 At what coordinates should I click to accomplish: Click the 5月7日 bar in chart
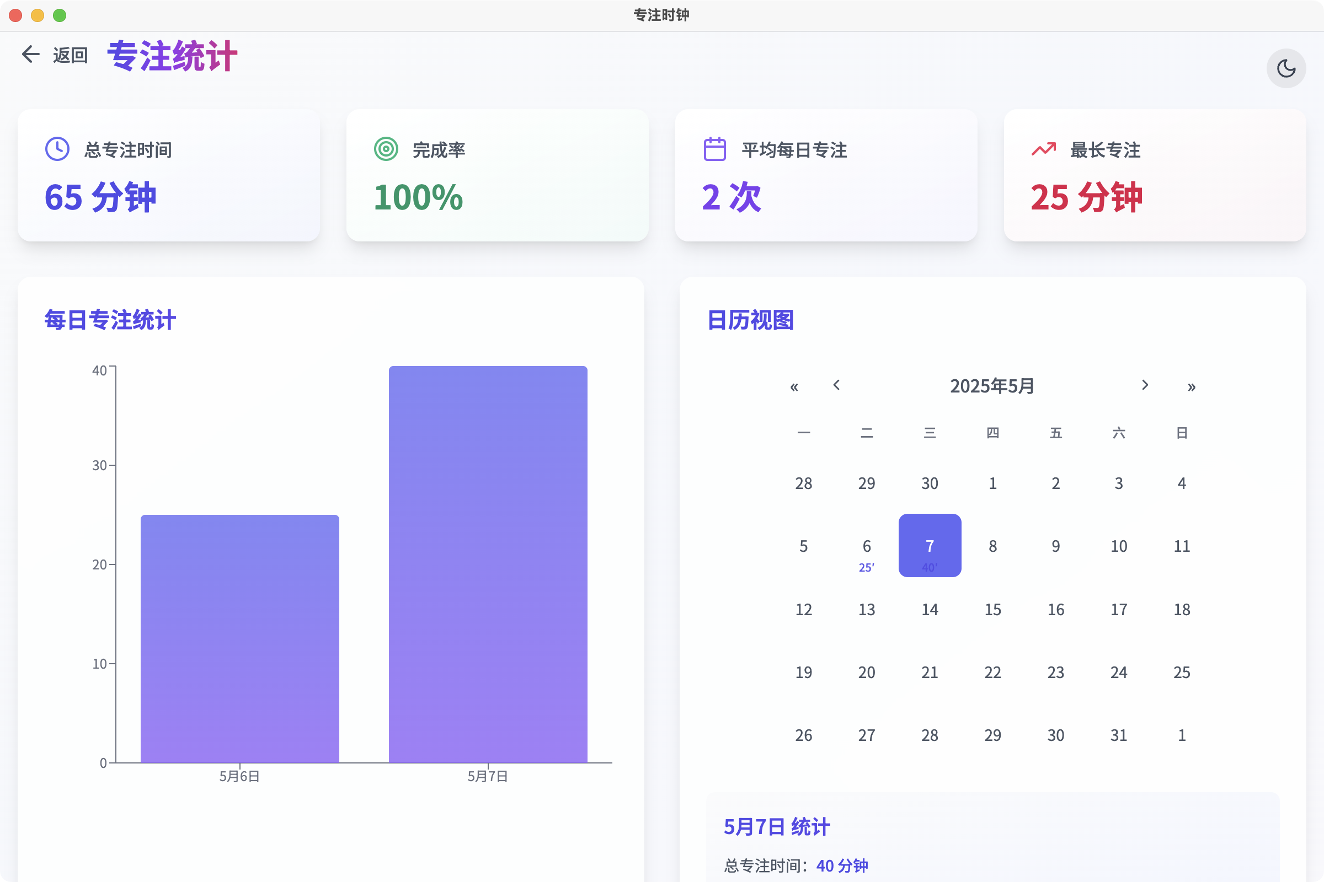[488, 564]
